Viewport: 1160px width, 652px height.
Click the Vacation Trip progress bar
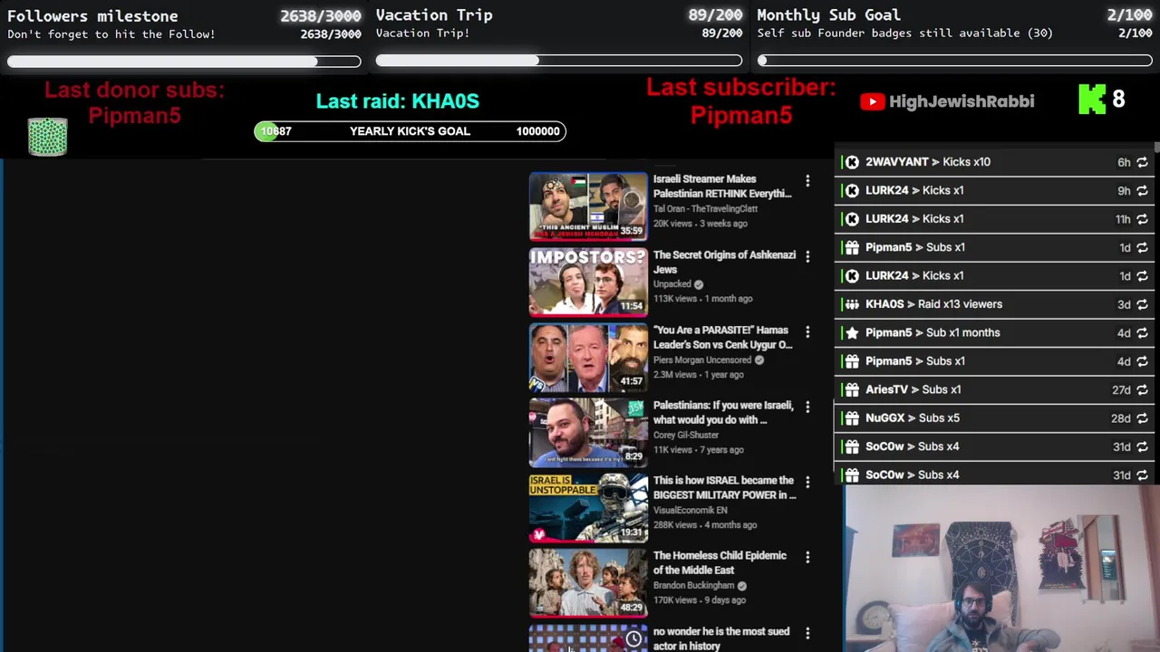(x=559, y=61)
